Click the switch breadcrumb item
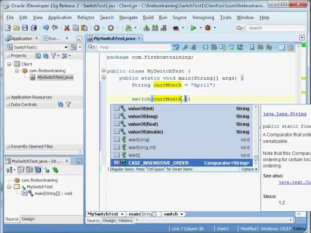 (x=171, y=214)
